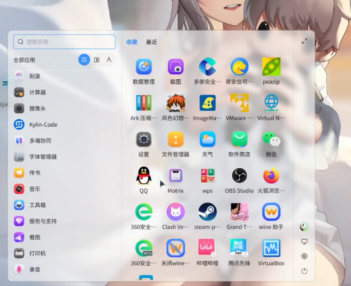This screenshot has width=351, height=286.
Task: Open 奇安信可信 browser icon
Action: click(x=239, y=66)
